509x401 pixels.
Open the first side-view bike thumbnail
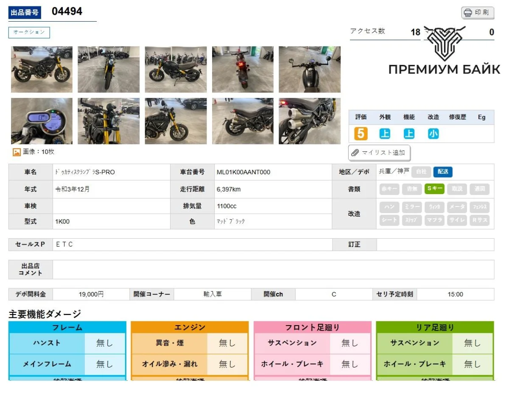click(x=42, y=70)
